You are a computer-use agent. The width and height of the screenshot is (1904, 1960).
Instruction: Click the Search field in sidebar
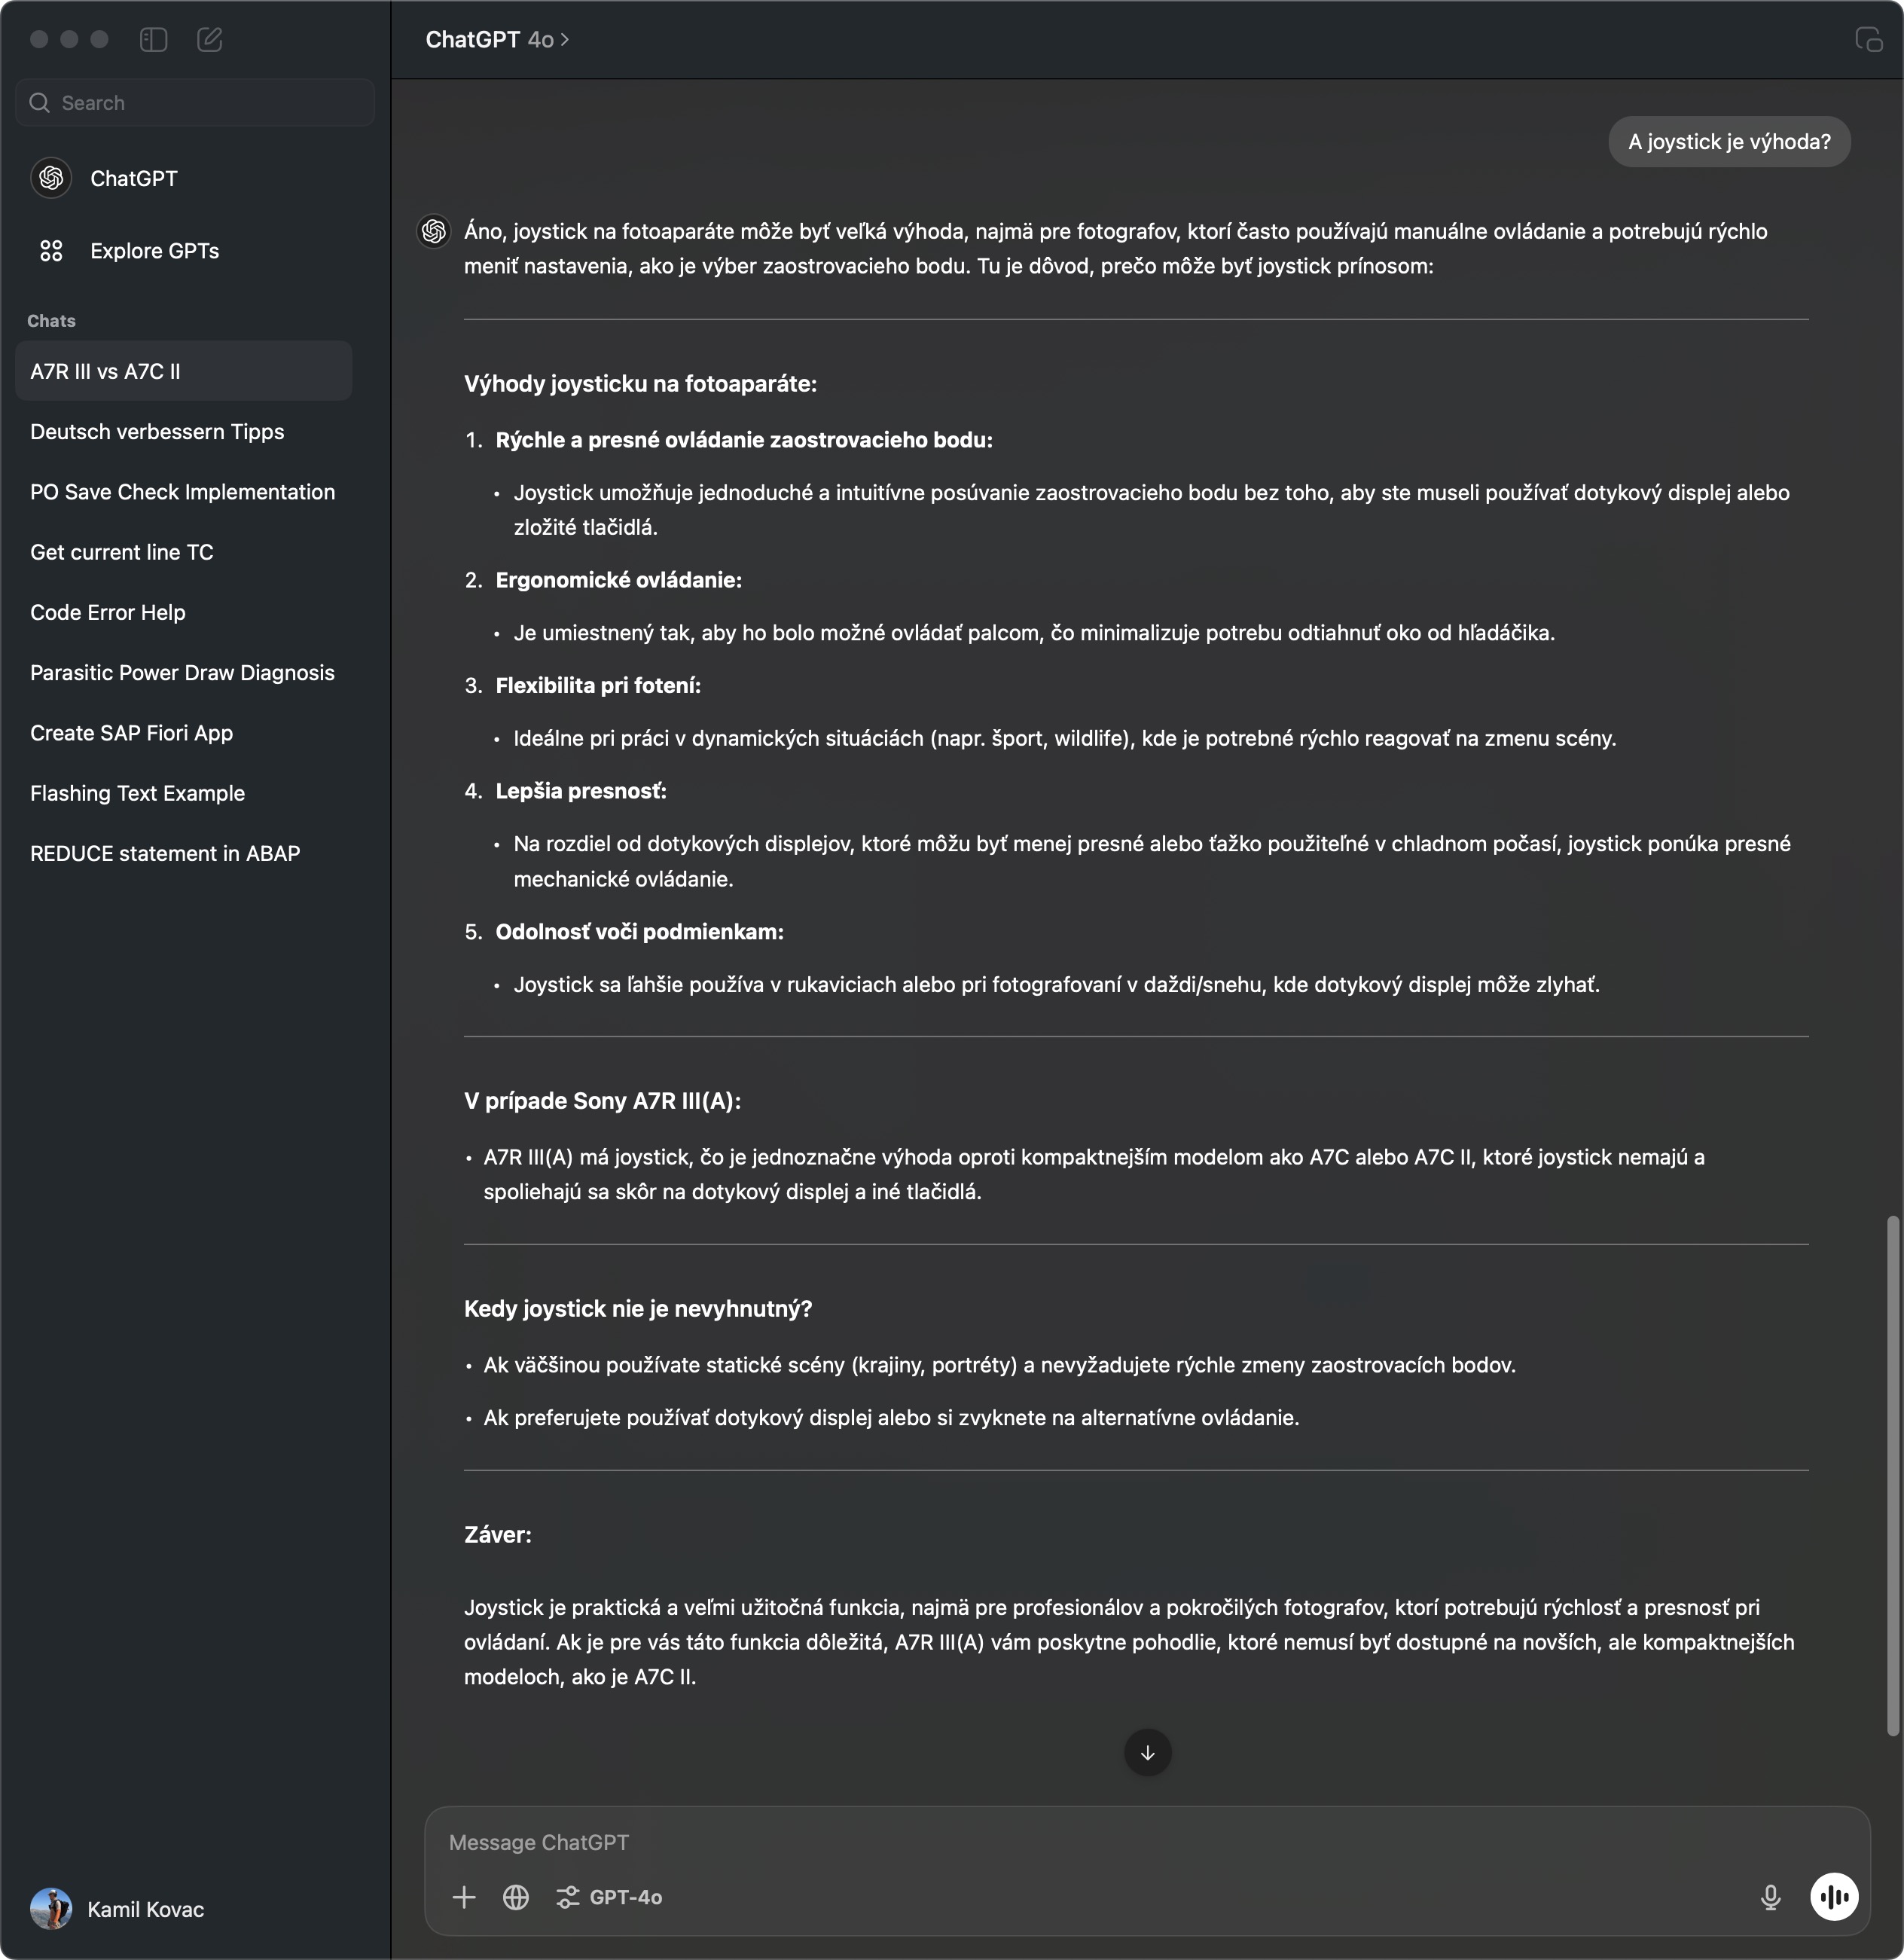(195, 102)
